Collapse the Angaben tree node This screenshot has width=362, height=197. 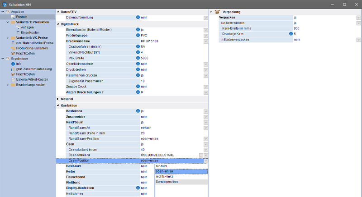[x=3, y=11]
